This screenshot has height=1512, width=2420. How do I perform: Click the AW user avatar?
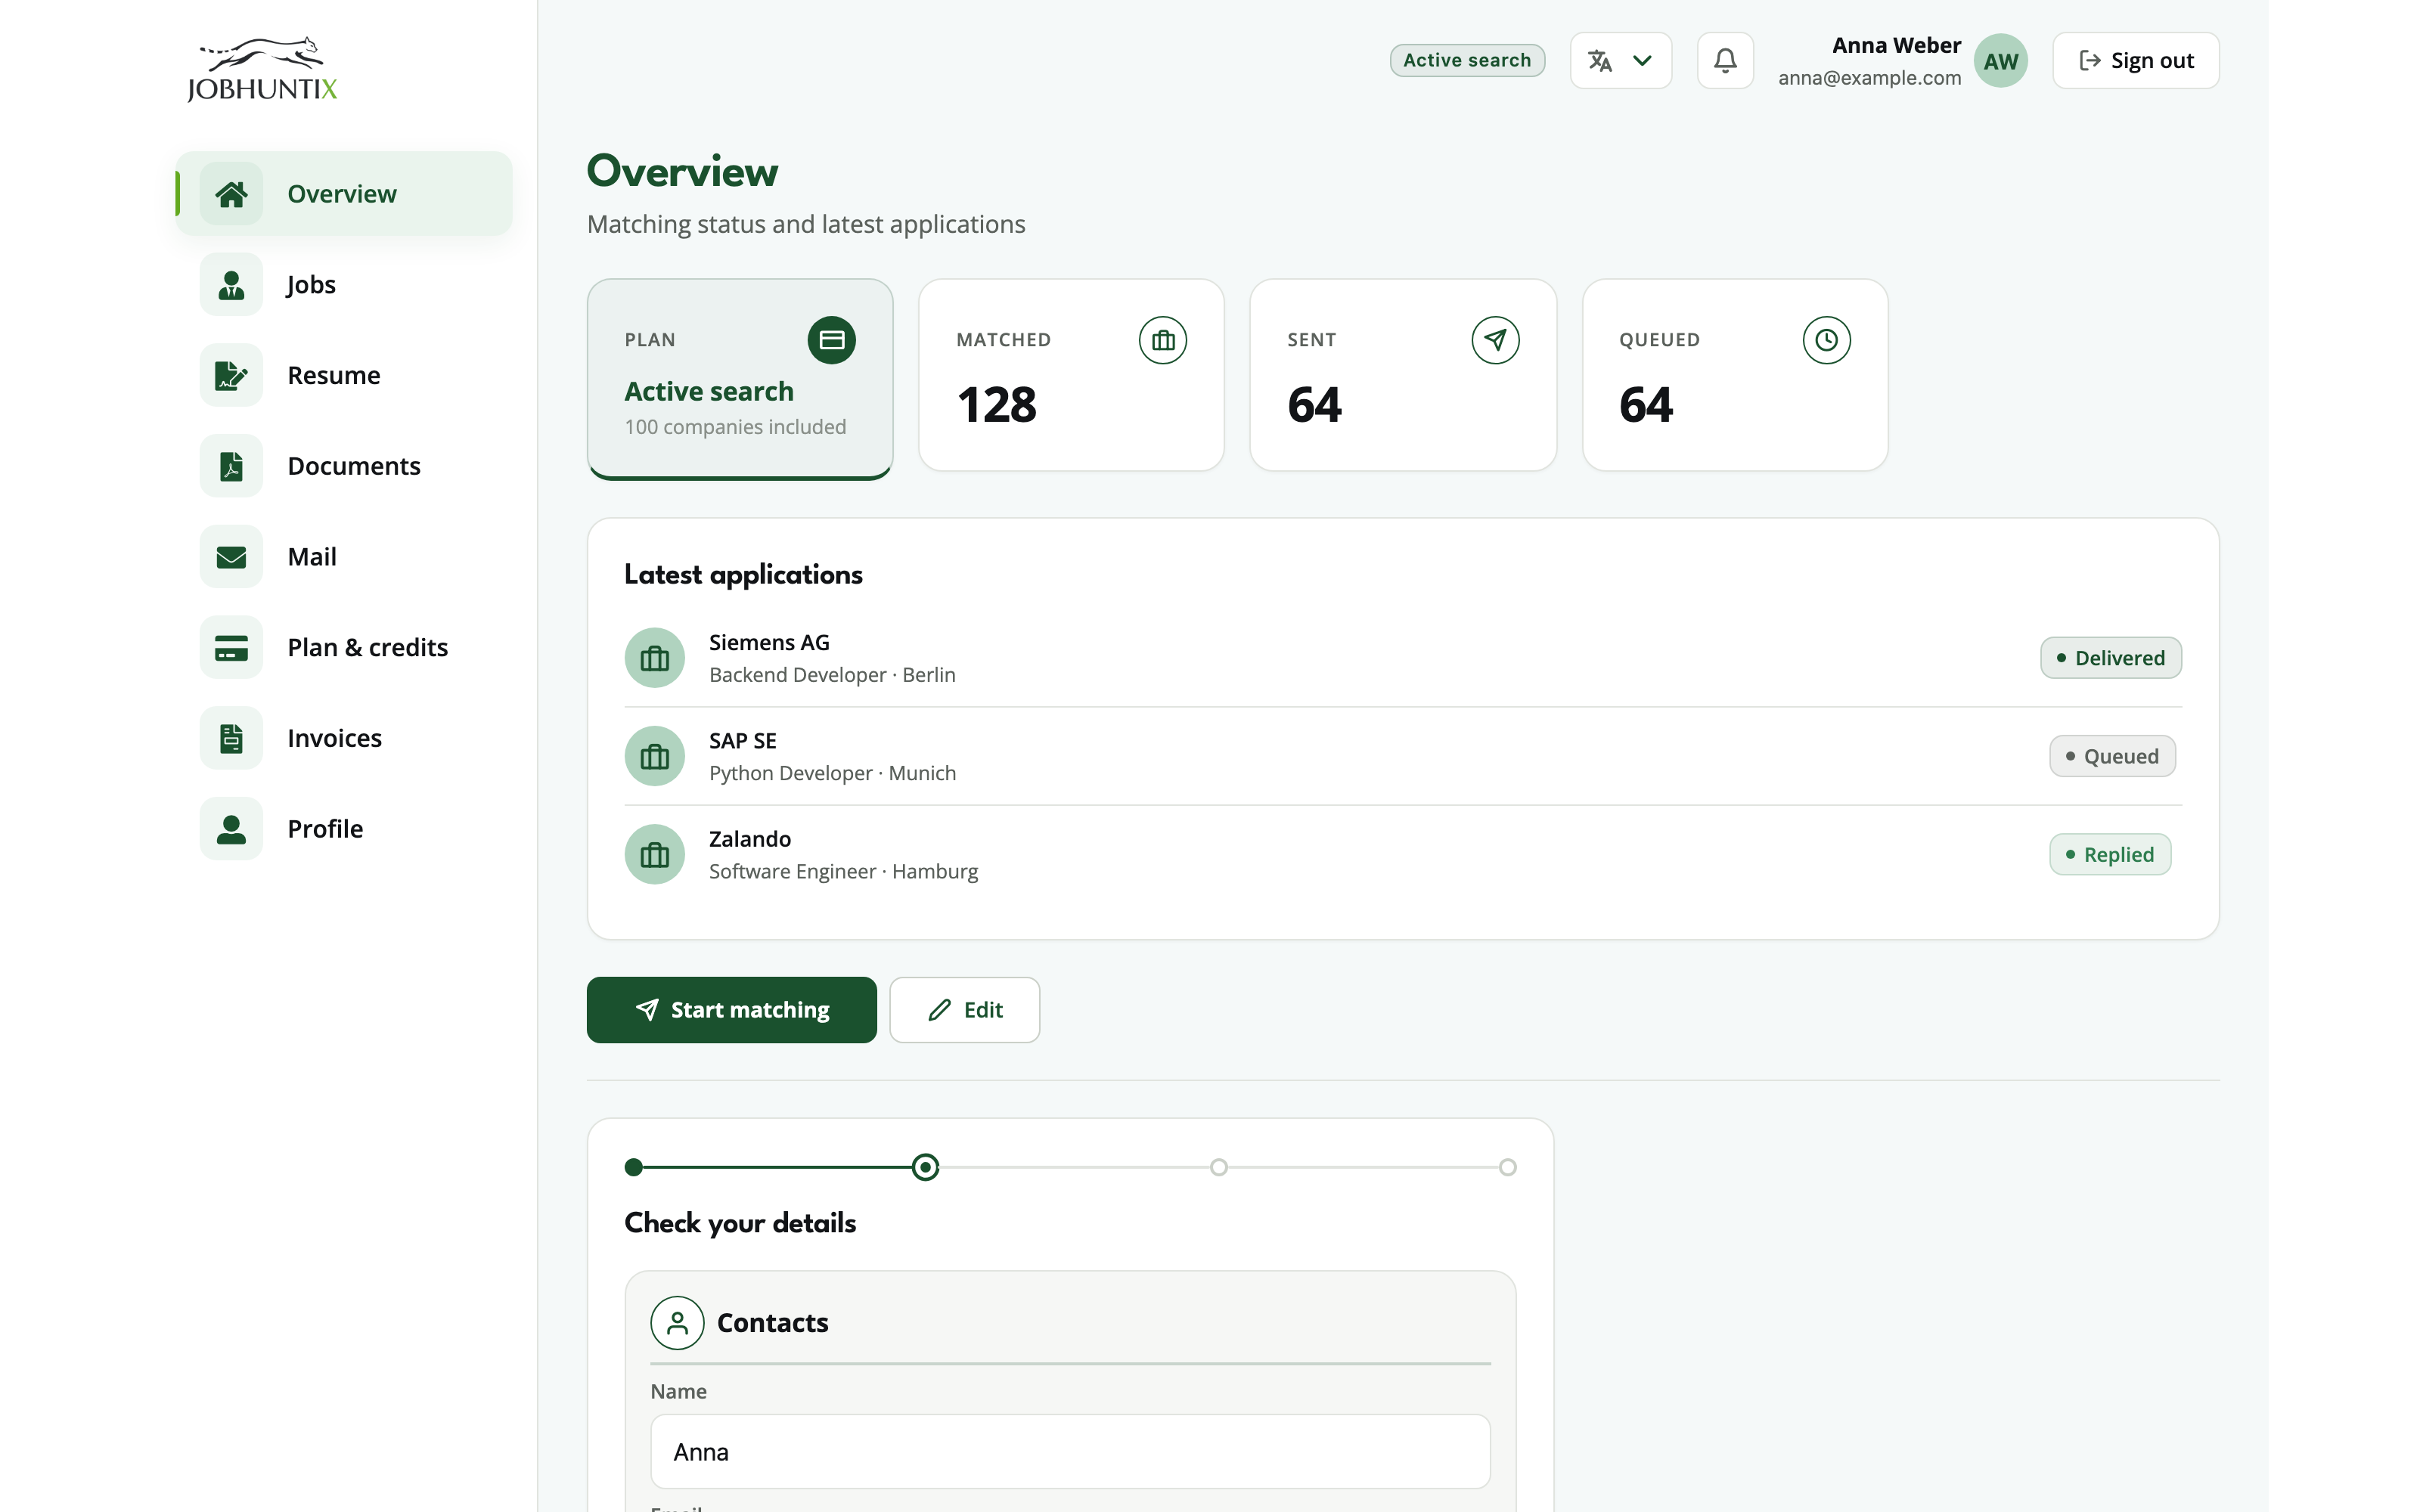point(2000,61)
